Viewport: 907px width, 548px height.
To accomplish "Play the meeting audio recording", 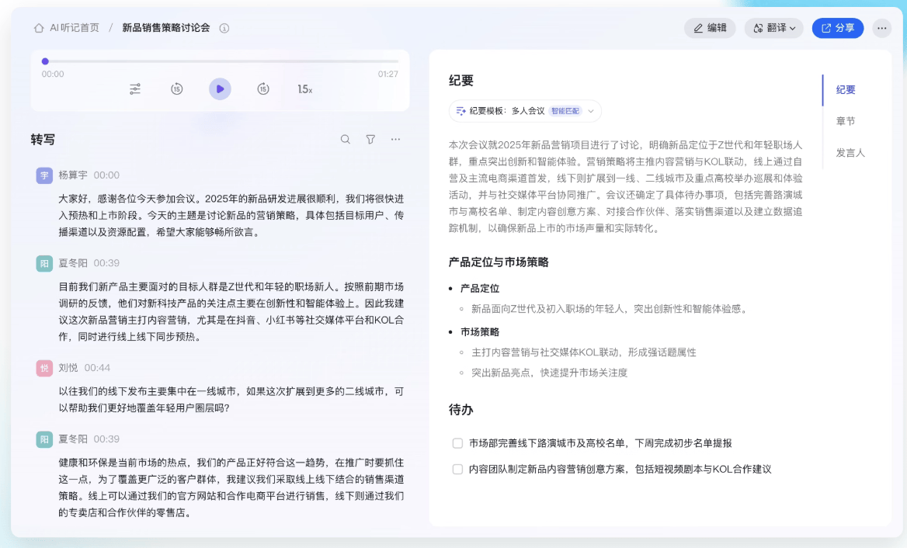I will coord(220,89).
